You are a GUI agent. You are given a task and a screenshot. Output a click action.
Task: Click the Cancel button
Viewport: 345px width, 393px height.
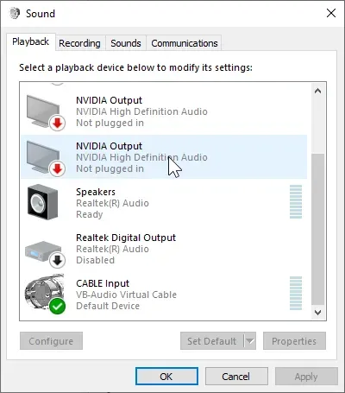tap(236, 377)
